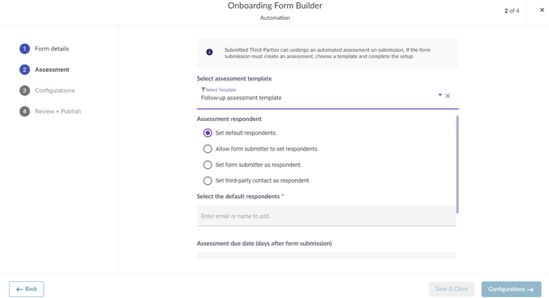
Task: Click the step 2 circle icon
Action: 25,69
